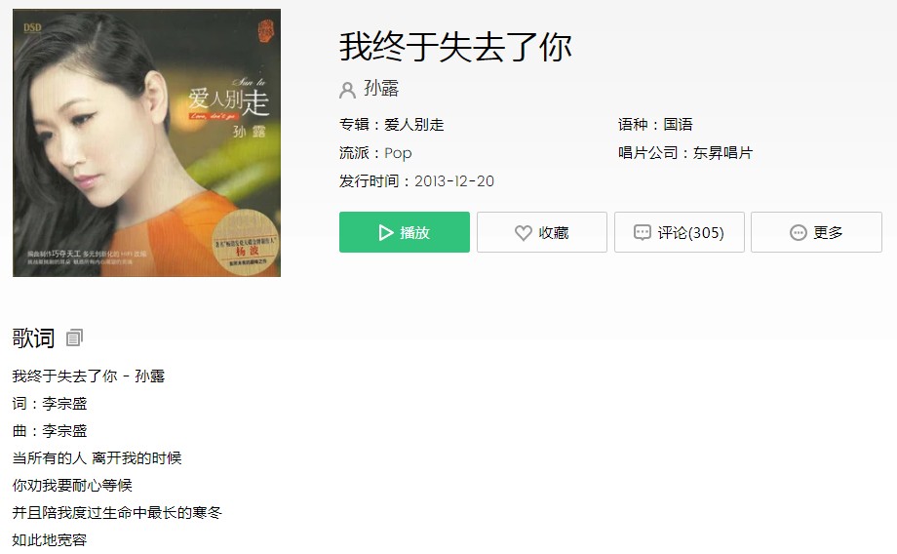Viewport: 897px width, 554px height.
Task: Click the 歌词 section heading
Action: pos(33,337)
